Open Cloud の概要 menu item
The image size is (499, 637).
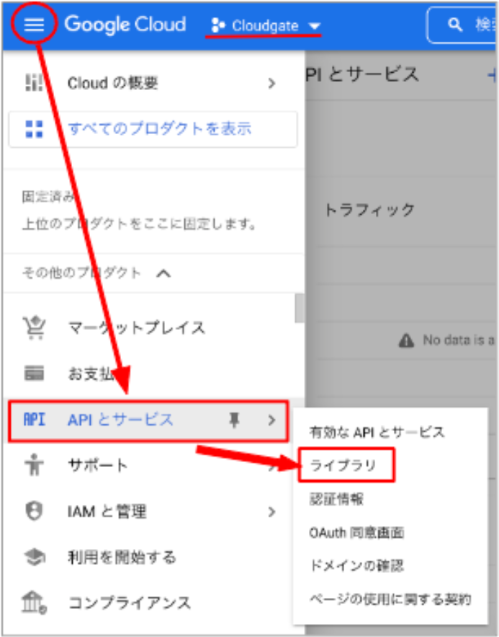click(x=153, y=84)
